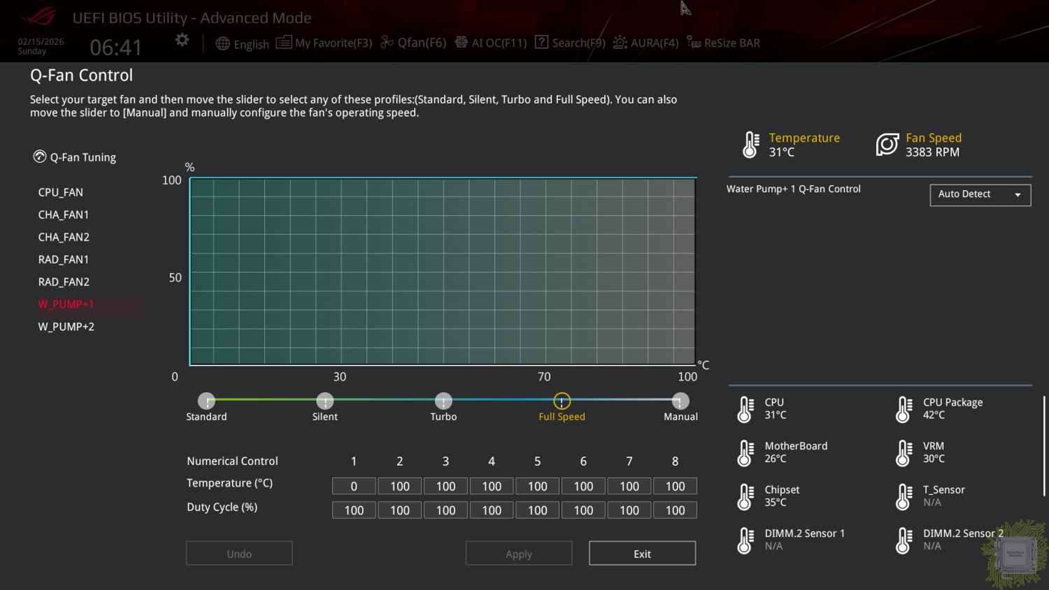Screen dimensions: 1049x590
Task: Click the English language globe icon
Action: click(x=222, y=43)
